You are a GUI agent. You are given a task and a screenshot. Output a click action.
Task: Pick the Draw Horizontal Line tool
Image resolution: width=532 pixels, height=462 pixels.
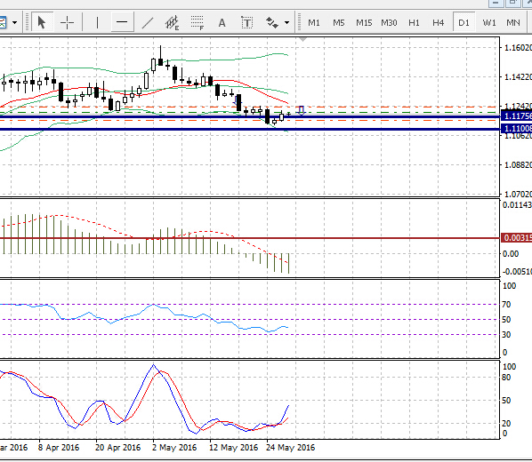(122, 23)
